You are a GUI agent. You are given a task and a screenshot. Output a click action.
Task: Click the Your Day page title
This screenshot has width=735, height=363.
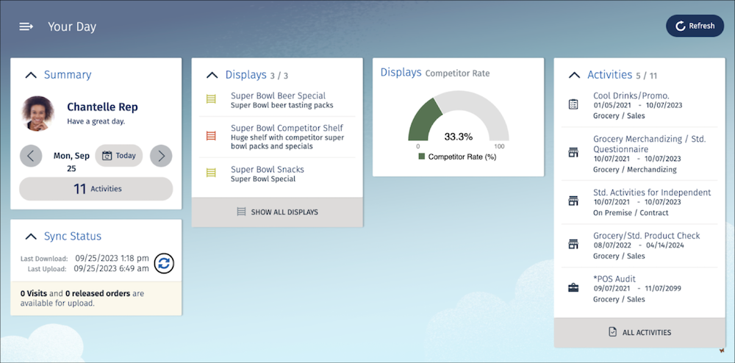[72, 26]
